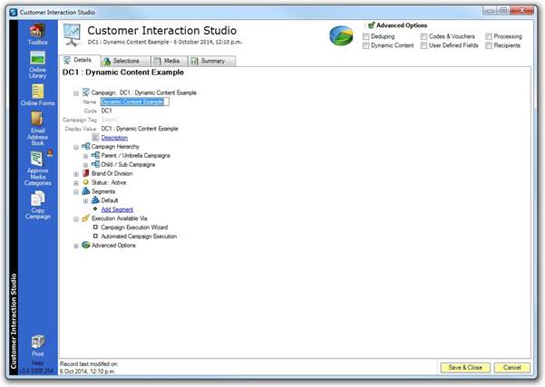This screenshot has width=545, height=387.
Task: Open the Email Address Book icon
Action: point(37,129)
